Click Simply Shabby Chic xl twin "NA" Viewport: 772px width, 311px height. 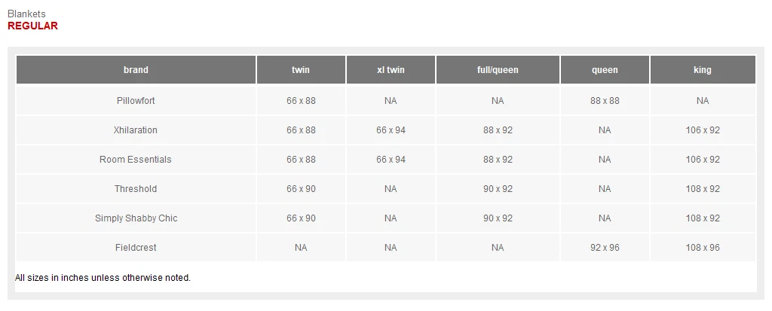click(391, 218)
